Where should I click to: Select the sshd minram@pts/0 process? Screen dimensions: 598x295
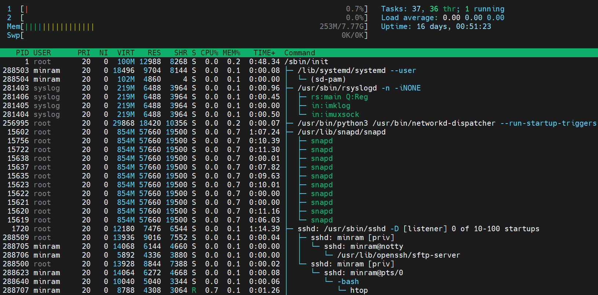coord(299,273)
